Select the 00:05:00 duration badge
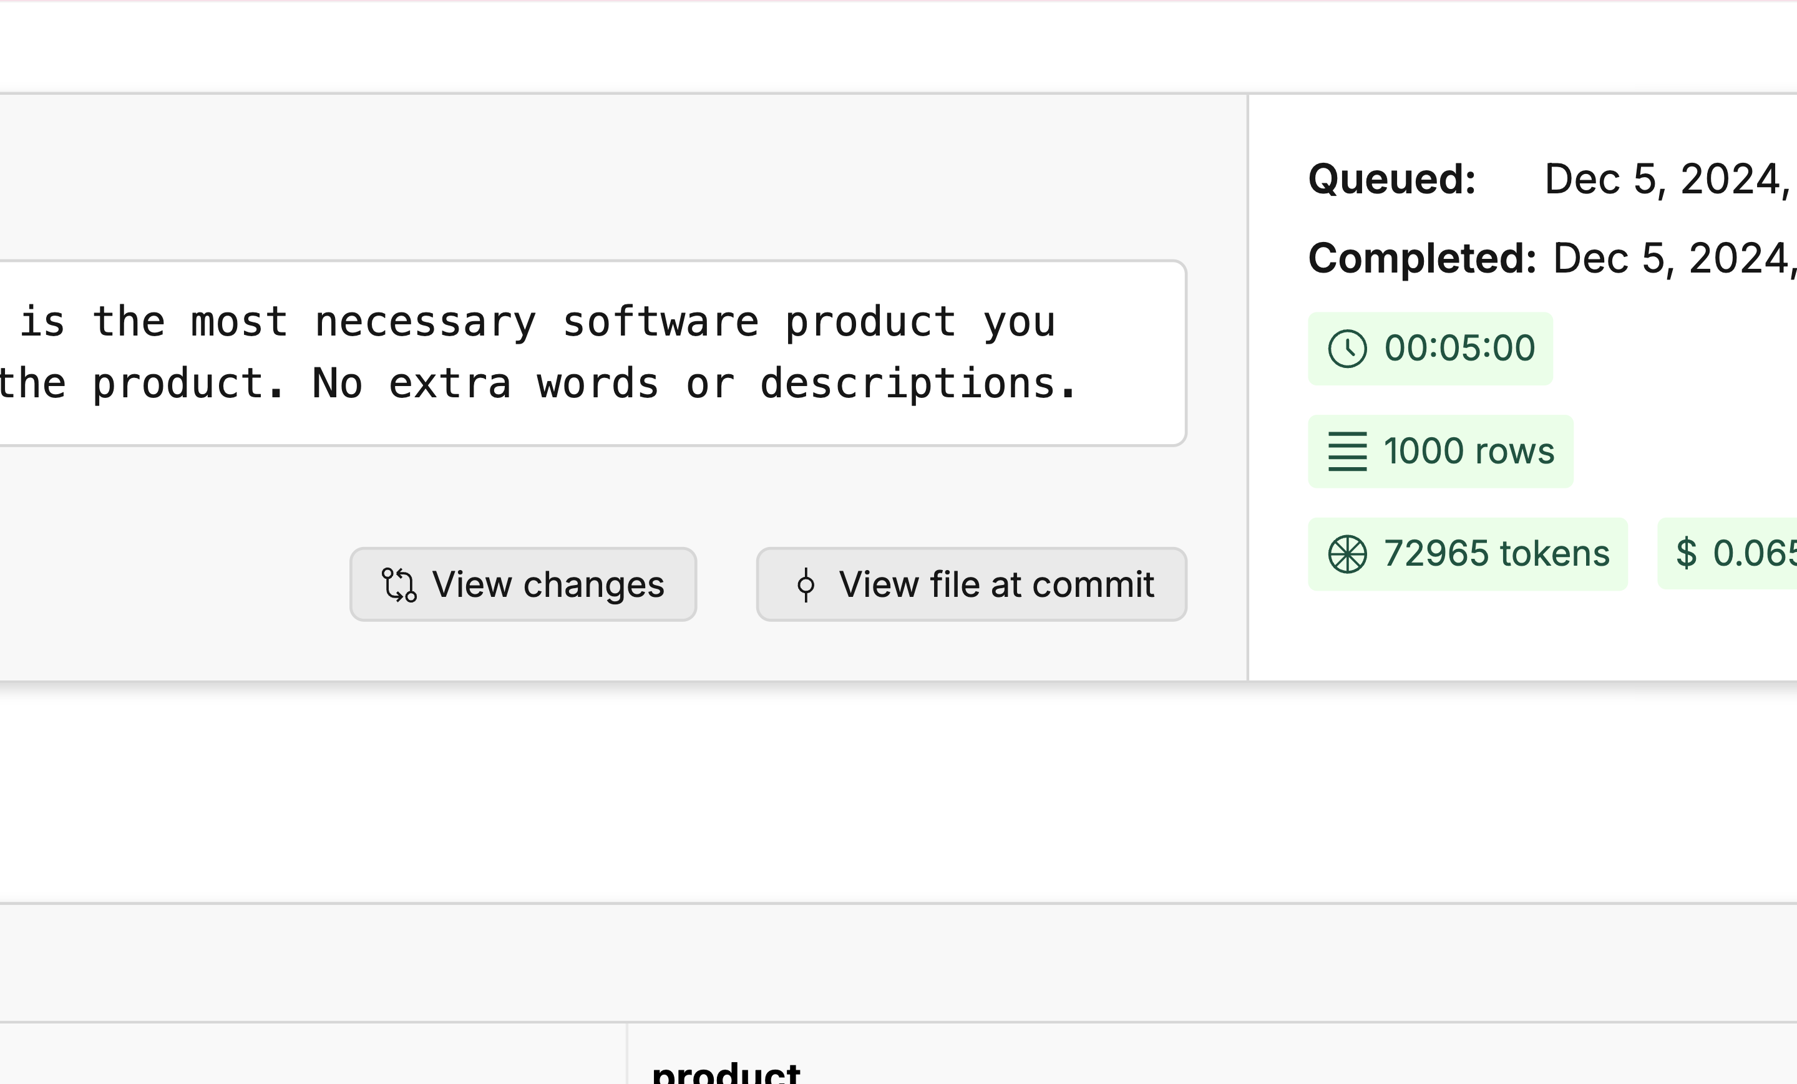1797x1084 pixels. click(1459, 349)
